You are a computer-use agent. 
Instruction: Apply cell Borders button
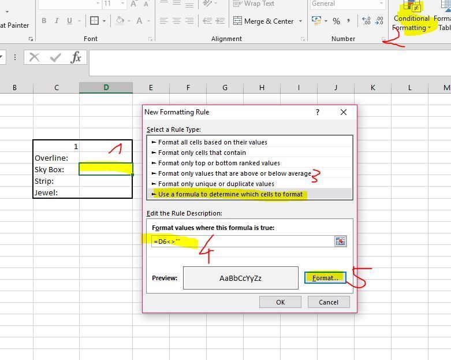(x=94, y=21)
